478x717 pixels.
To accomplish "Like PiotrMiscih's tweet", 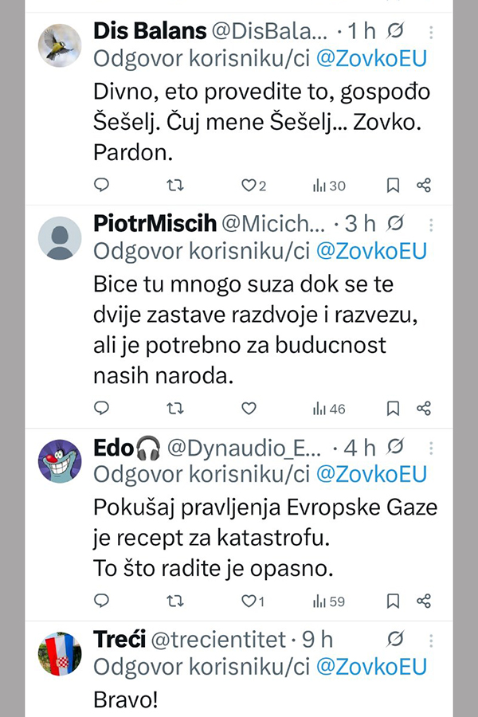I will pyautogui.click(x=249, y=409).
